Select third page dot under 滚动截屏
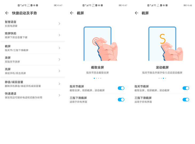 pyautogui.click(x=163, y=78)
